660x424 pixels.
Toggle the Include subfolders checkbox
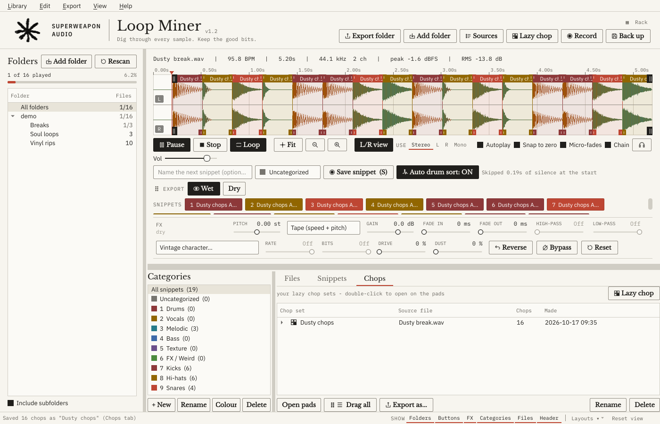[x=10, y=403]
